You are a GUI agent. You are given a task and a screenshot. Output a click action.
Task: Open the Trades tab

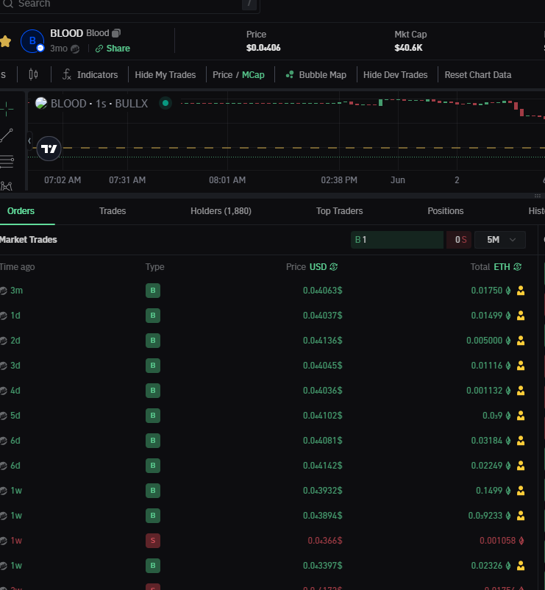[113, 211]
